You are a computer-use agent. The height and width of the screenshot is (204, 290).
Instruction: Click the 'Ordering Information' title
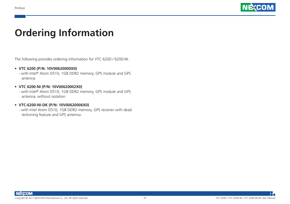coord(64,33)
